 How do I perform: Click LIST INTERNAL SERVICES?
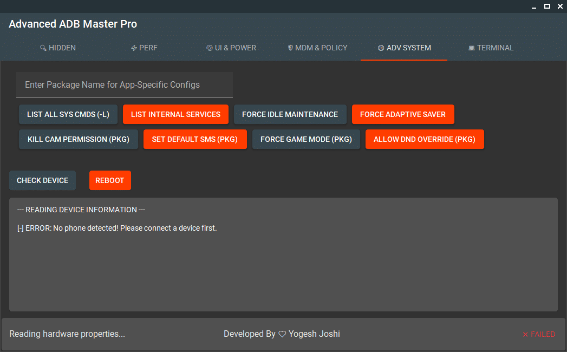tap(175, 114)
